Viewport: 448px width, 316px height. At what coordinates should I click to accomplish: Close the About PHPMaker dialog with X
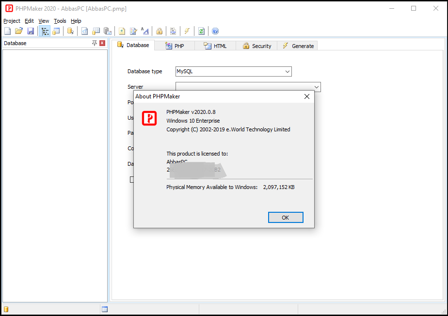pyautogui.click(x=307, y=96)
